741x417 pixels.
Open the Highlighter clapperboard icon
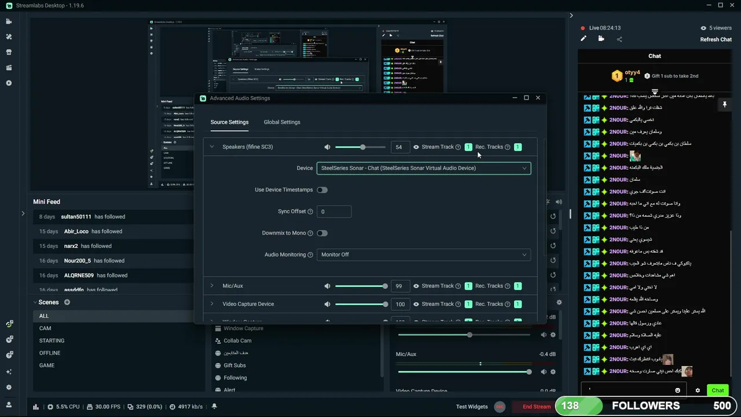click(9, 68)
